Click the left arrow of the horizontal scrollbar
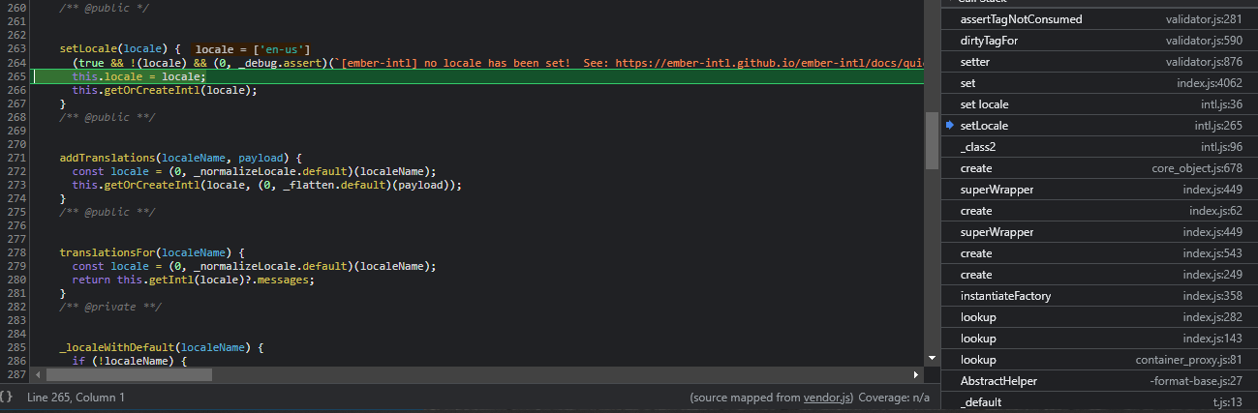The image size is (1258, 413). click(39, 374)
